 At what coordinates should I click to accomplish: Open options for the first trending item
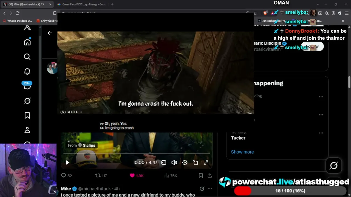[x=321, y=97]
